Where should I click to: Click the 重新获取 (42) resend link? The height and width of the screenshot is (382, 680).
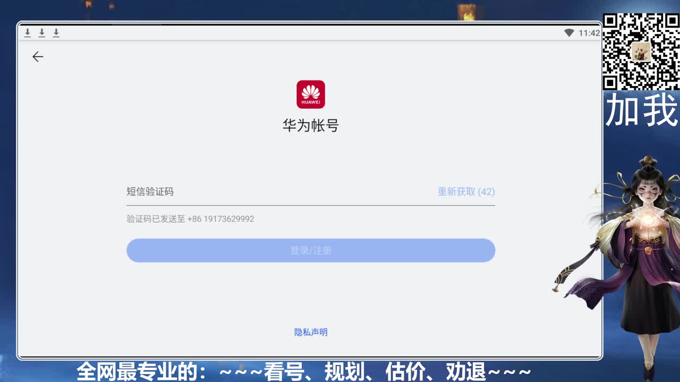466,192
